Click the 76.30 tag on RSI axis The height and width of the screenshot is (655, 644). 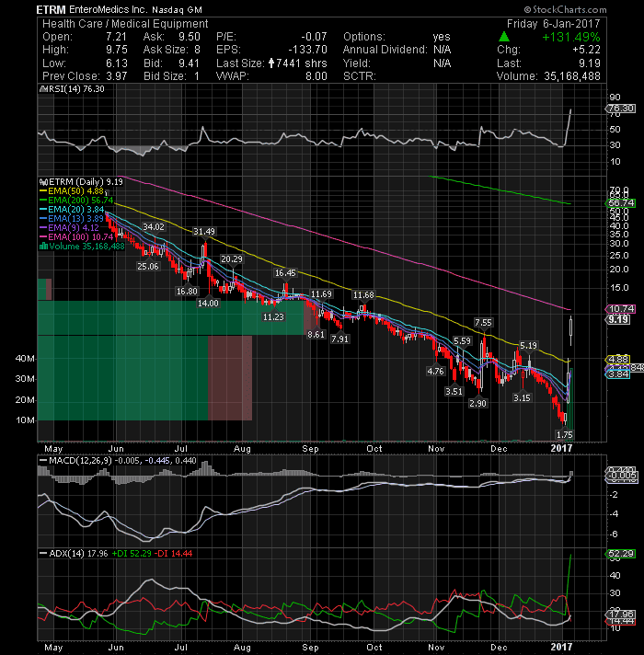point(621,109)
